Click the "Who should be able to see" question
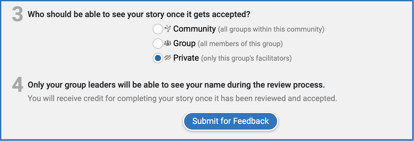 (139, 14)
